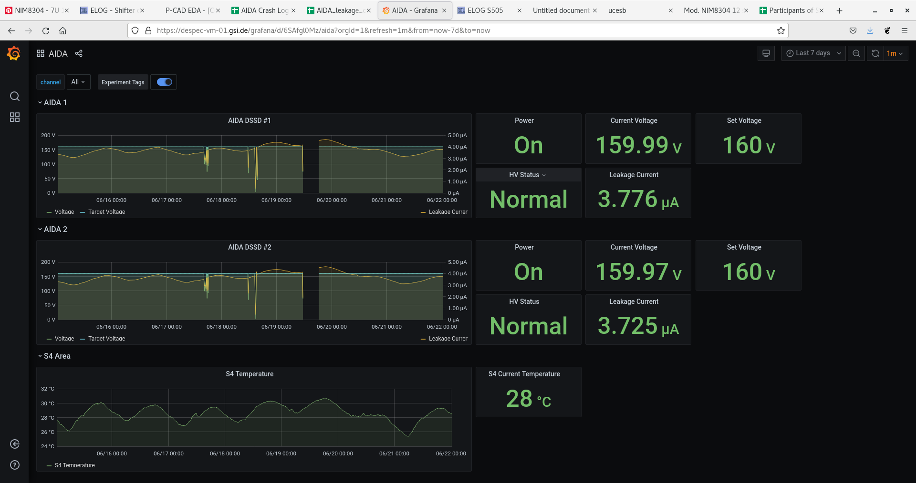
Task: Switch to the ELOG - Shifter tab
Action: (x=113, y=10)
